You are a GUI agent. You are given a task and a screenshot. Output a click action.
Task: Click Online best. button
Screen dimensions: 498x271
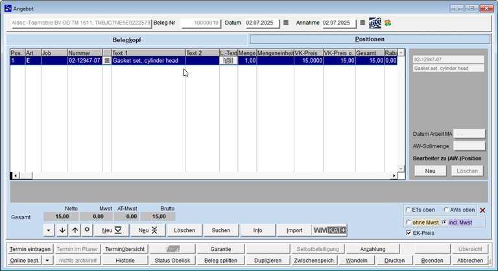(25, 261)
